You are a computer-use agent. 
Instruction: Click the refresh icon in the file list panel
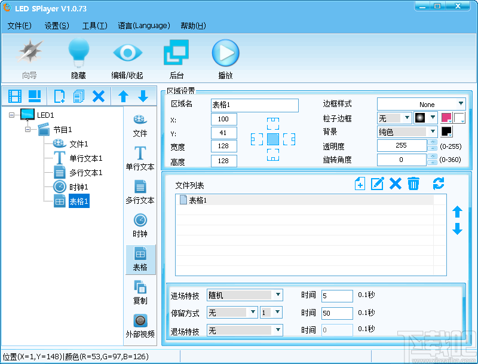coord(439,184)
